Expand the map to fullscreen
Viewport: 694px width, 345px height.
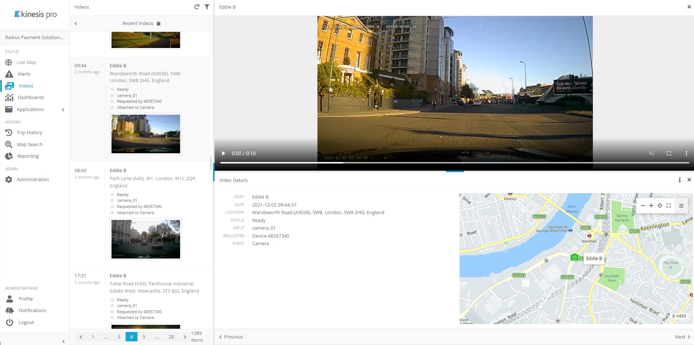pyautogui.click(x=668, y=205)
